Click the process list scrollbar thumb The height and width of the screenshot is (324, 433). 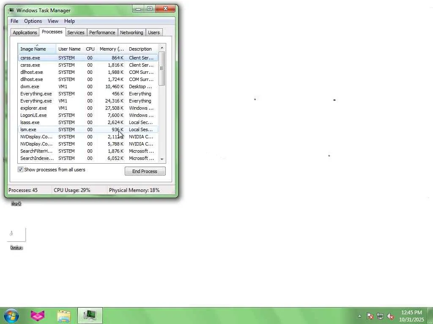(162, 69)
